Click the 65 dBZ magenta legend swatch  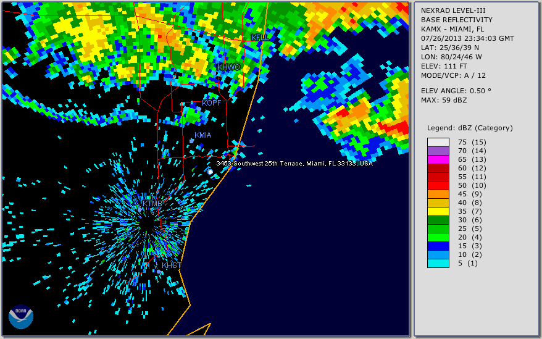(438, 159)
